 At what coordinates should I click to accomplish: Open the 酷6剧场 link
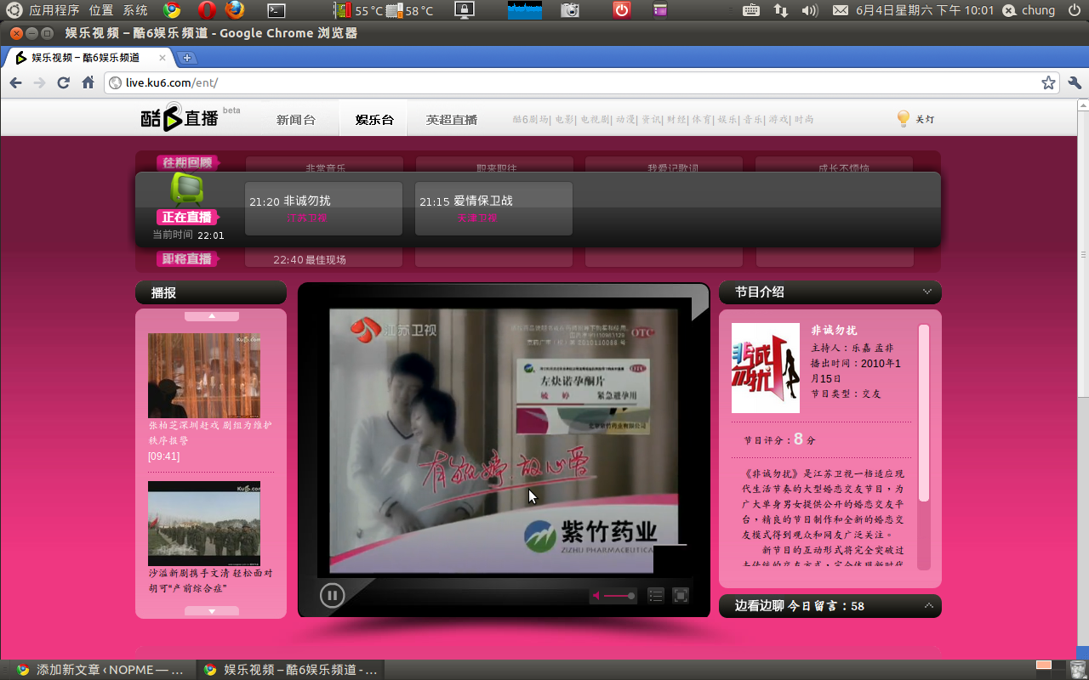530,120
